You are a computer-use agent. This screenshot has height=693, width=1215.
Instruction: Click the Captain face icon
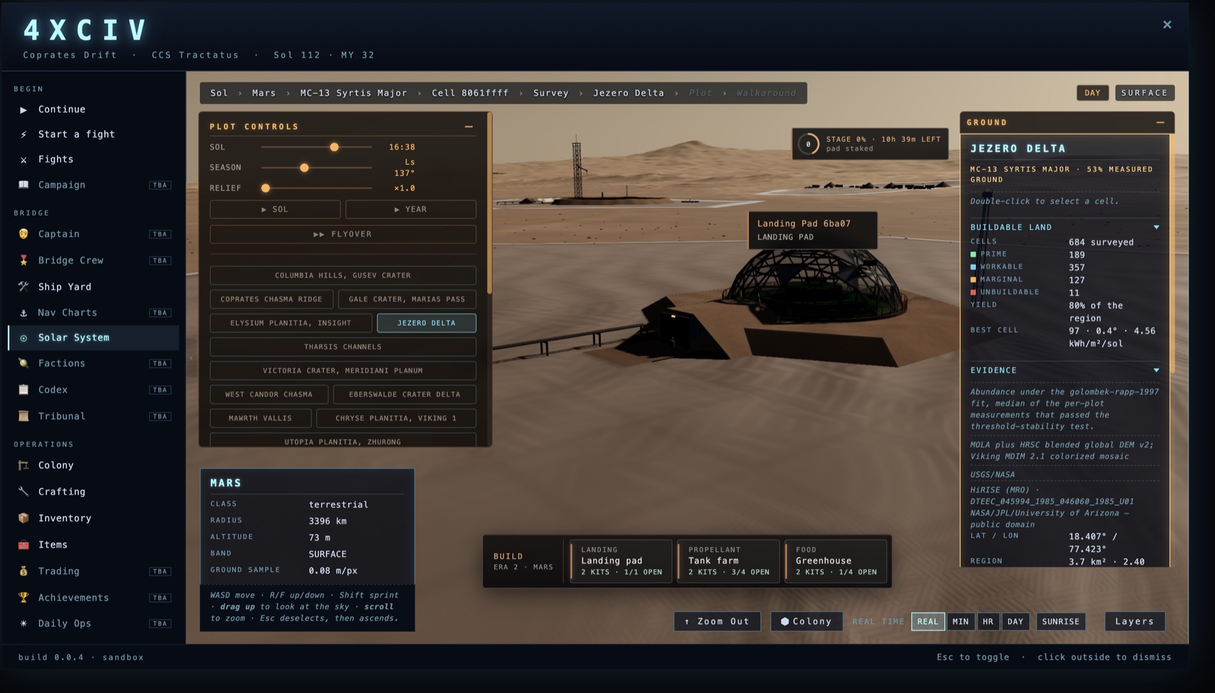(23, 234)
